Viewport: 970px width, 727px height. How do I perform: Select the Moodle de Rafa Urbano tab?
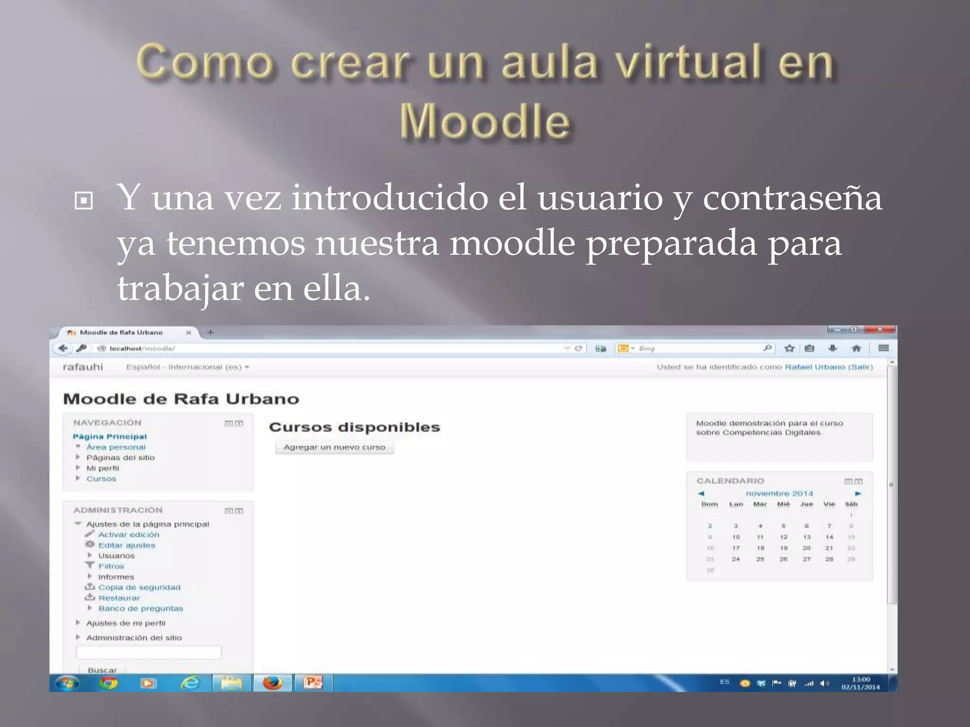(121, 332)
